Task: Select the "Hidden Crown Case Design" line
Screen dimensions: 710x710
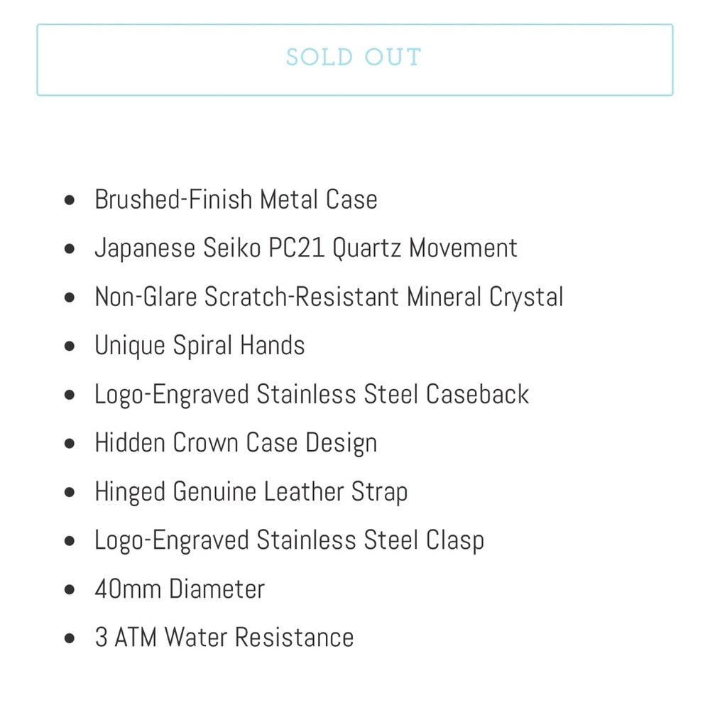Action: point(236,443)
